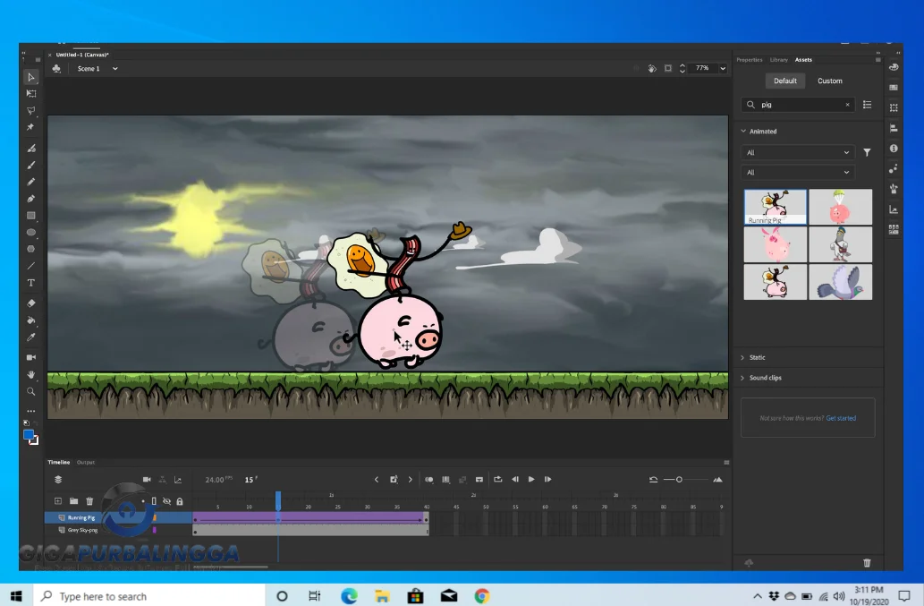Select the Eraser tool

[31, 303]
